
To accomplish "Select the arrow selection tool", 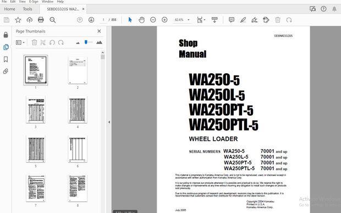I will 130,20.
